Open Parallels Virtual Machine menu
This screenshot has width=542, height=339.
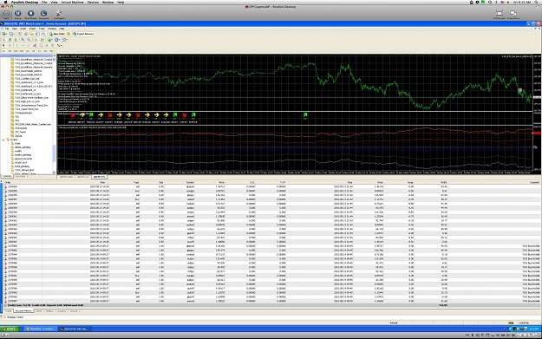click(72, 2)
